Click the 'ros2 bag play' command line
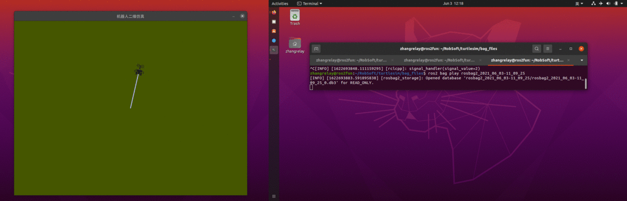This screenshot has width=627, height=201. pyautogui.click(x=417, y=73)
